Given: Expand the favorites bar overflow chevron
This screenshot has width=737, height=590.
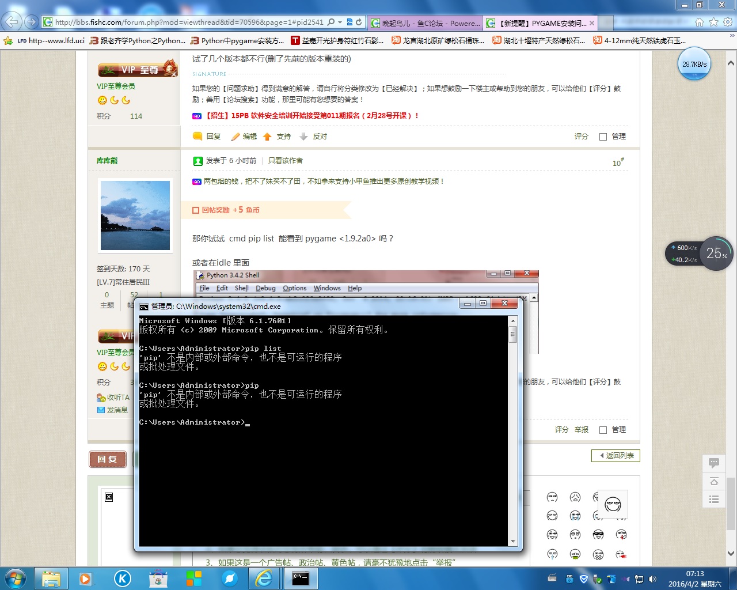Looking at the screenshot, I should tap(732, 36).
